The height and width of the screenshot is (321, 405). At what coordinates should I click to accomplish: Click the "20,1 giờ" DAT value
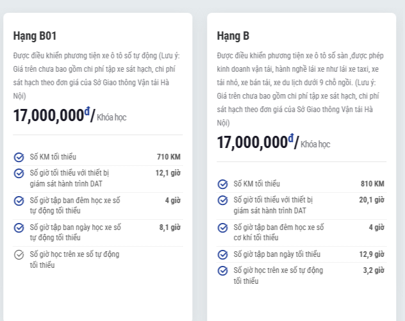click(372, 200)
